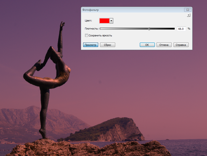Enable the Сохранить яркость checkbox

[x=86, y=36]
